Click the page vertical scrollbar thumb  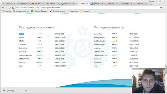(166, 69)
